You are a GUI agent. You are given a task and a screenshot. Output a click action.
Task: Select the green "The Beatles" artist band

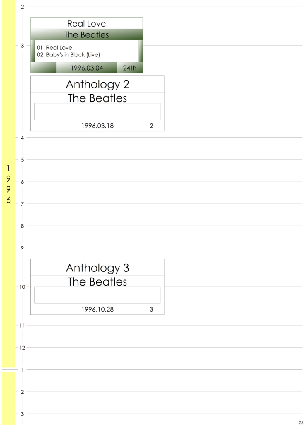86,35
